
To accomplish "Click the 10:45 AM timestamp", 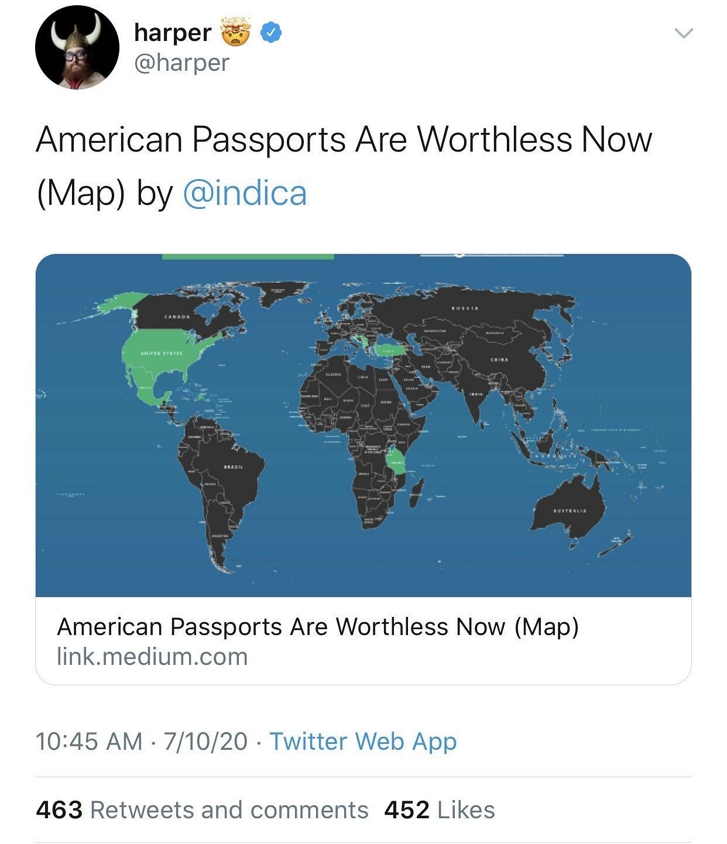I will (89, 741).
